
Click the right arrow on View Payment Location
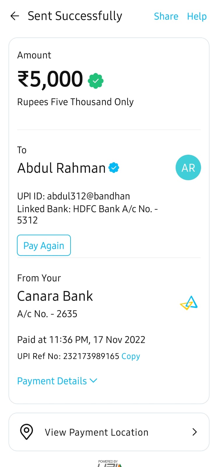195,432
